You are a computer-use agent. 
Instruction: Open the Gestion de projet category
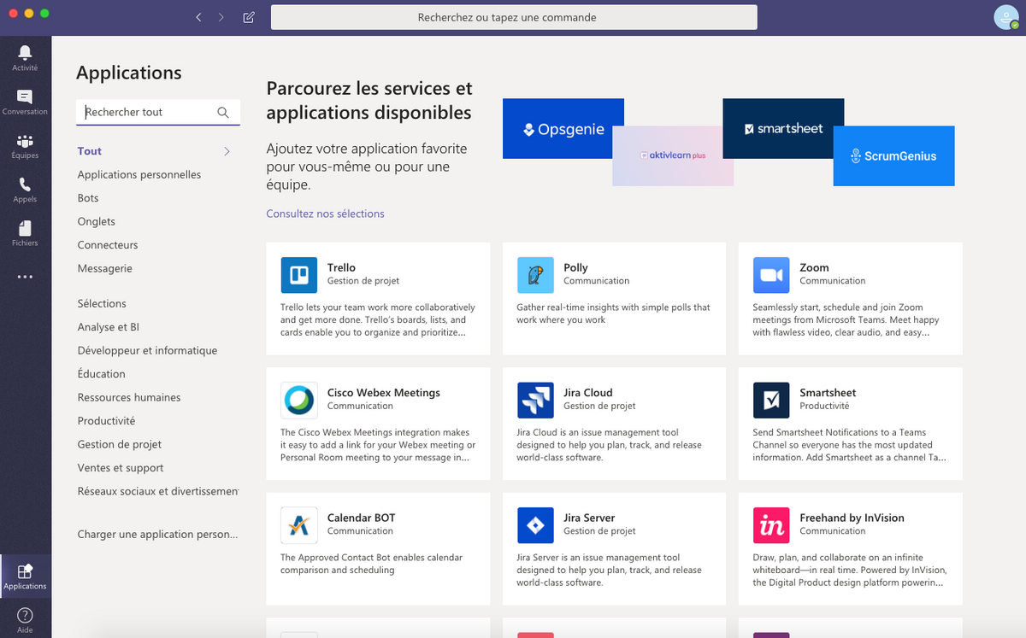[120, 444]
